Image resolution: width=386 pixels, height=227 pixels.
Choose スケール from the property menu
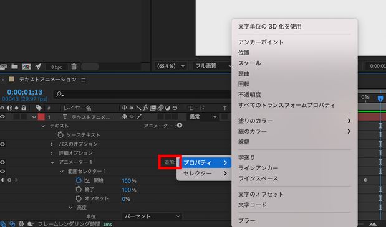click(x=249, y=63)
